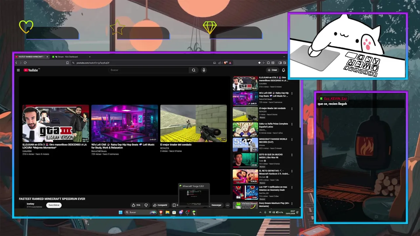Open YouTube notifications bell

point(283,70)
